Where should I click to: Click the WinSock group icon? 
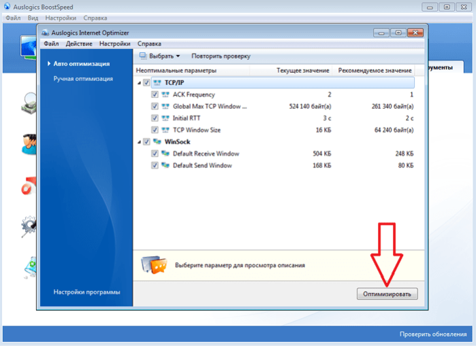click(x=157, y=141)
